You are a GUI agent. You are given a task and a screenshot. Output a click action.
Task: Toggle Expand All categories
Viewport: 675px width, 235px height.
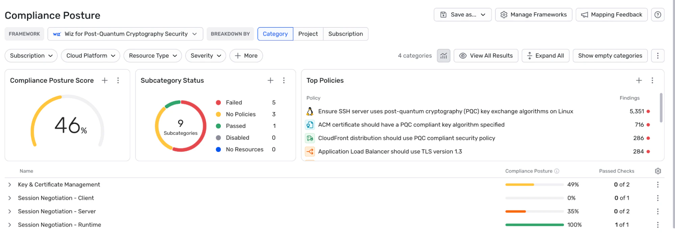[545, 56]
